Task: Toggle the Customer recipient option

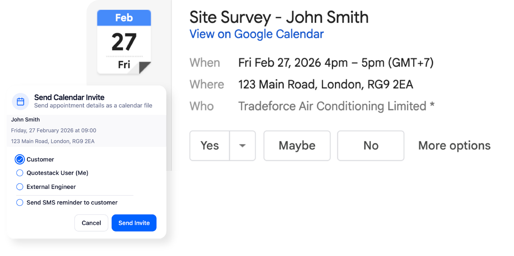Action: click(x=20, y=159)
